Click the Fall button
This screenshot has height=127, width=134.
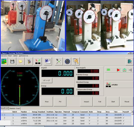(100, 102)
